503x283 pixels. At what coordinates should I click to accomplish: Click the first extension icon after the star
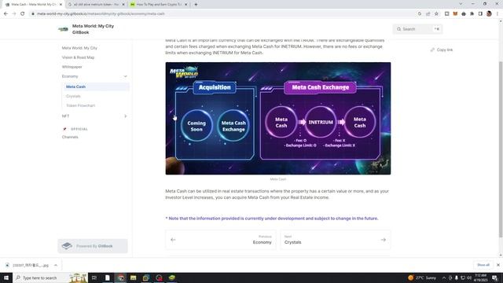[x=447, y=14]
